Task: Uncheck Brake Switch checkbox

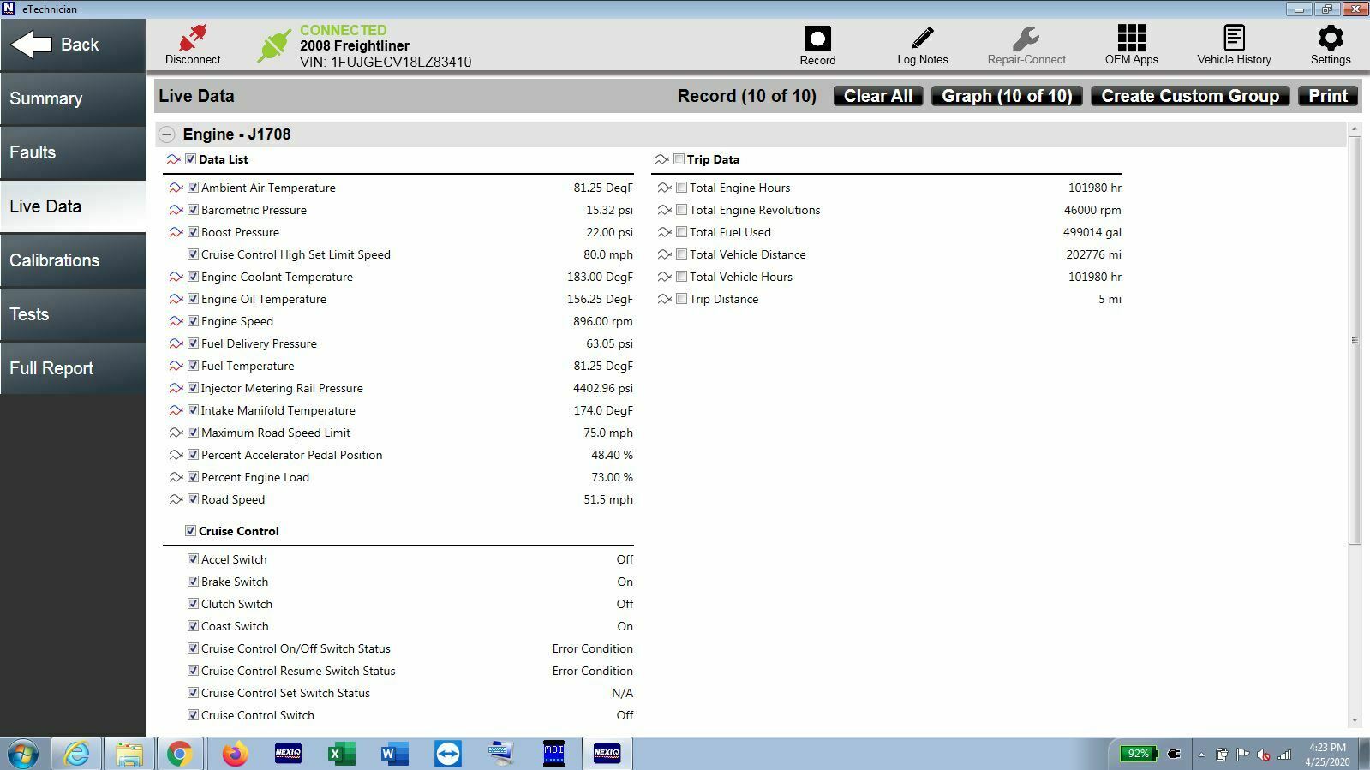Action: tap(193, 582)
